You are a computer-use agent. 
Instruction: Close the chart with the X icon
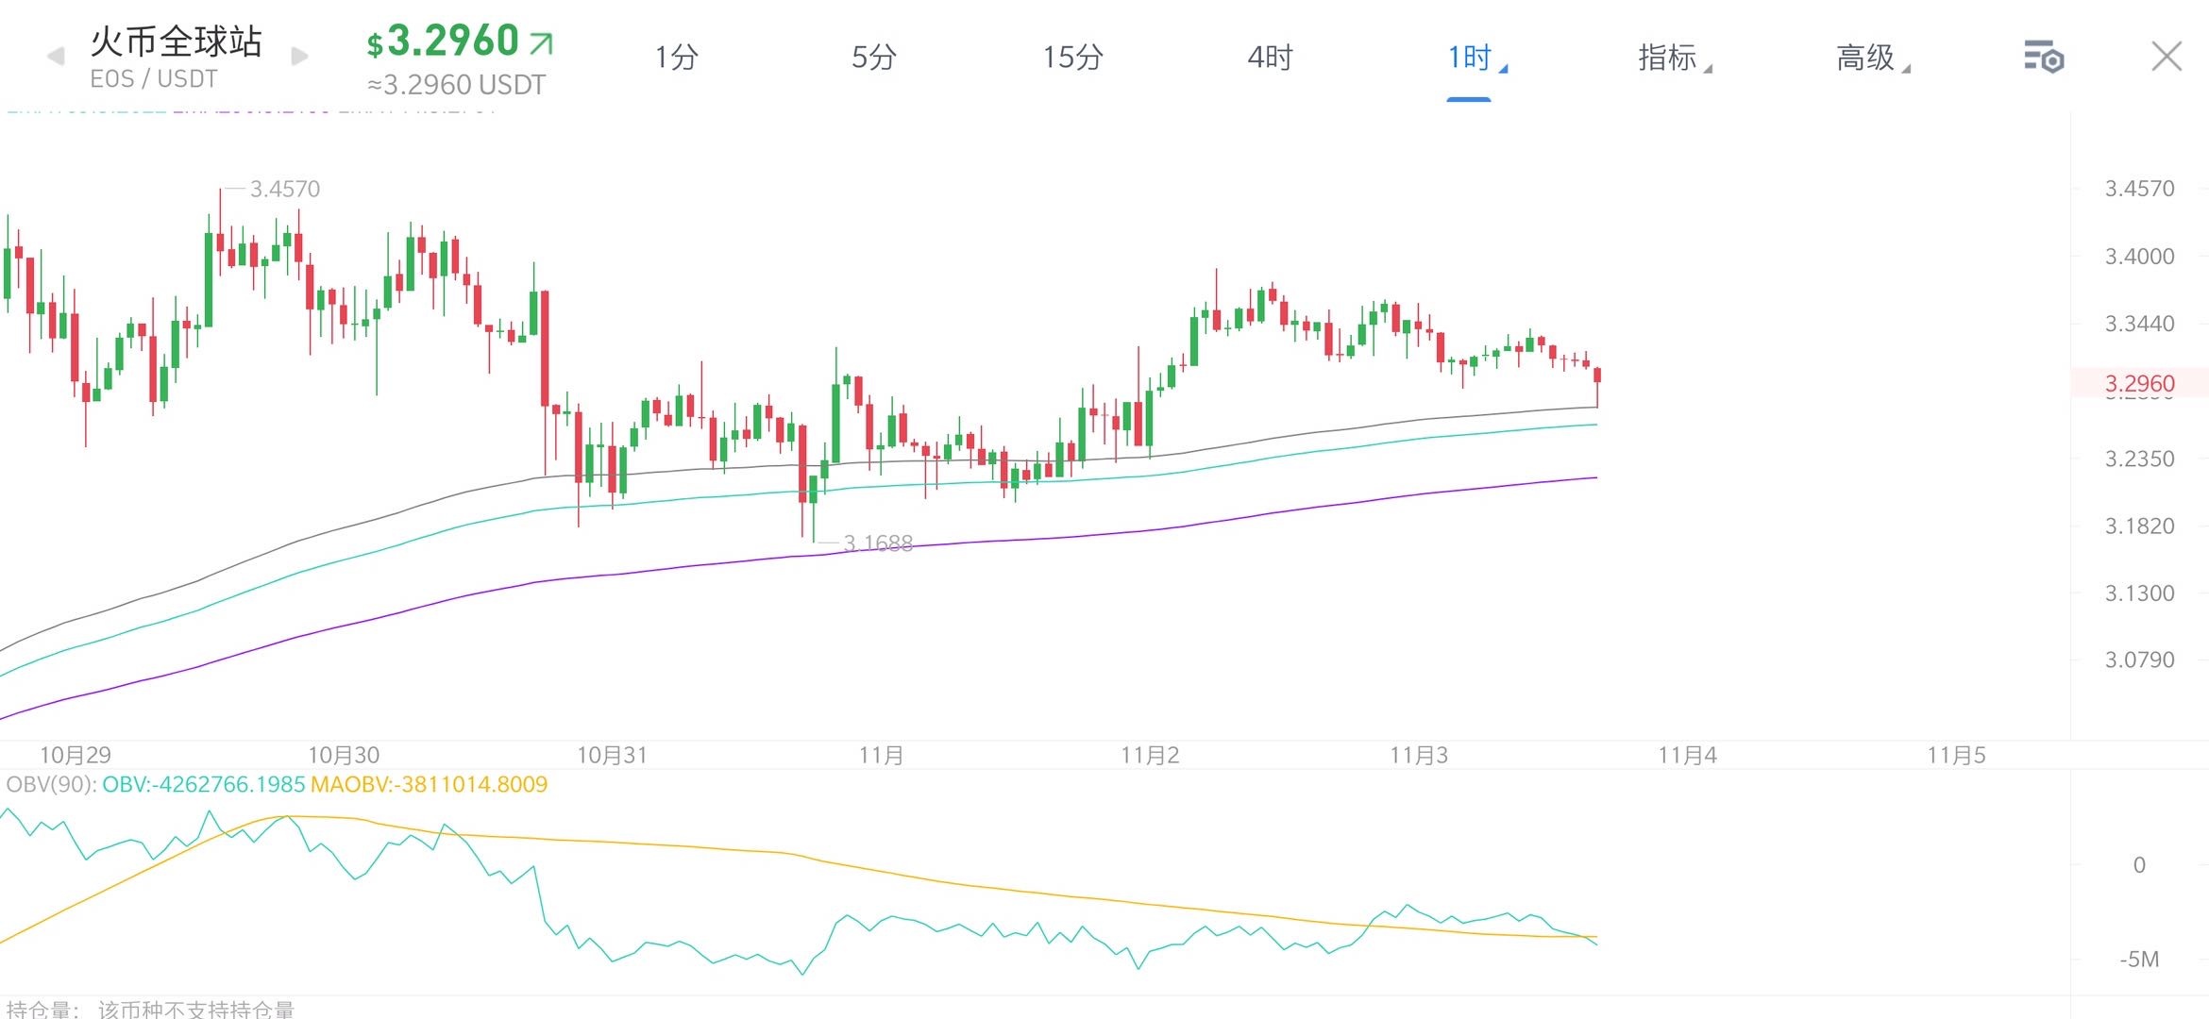pyautogui.click(x=2166, y=57)
